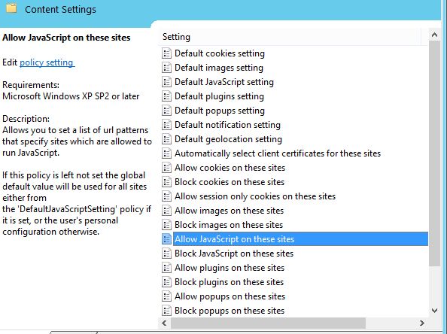Viewport: 447px width, 334px height.
Task: Click the vertical scrollbar down arrow
Action: 434,311
